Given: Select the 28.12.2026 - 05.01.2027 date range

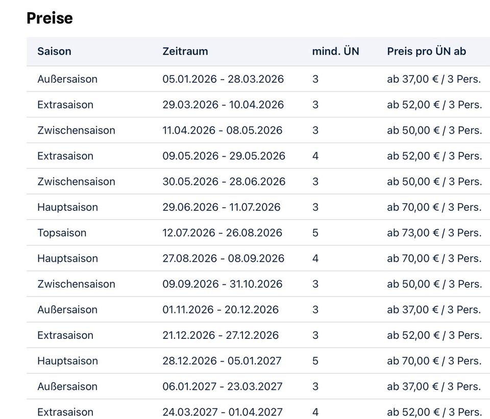Looking at the screenshot, I should tap(222, 361).
